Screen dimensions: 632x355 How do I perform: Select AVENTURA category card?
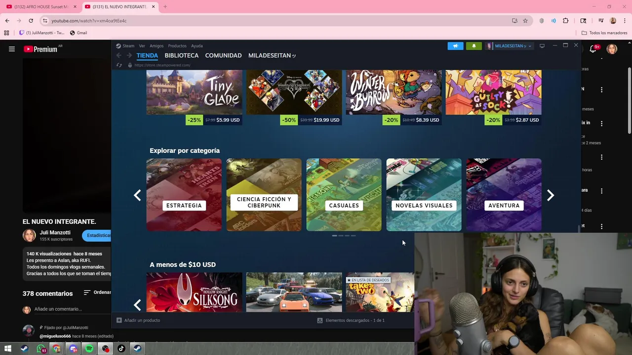coord(504,195)
